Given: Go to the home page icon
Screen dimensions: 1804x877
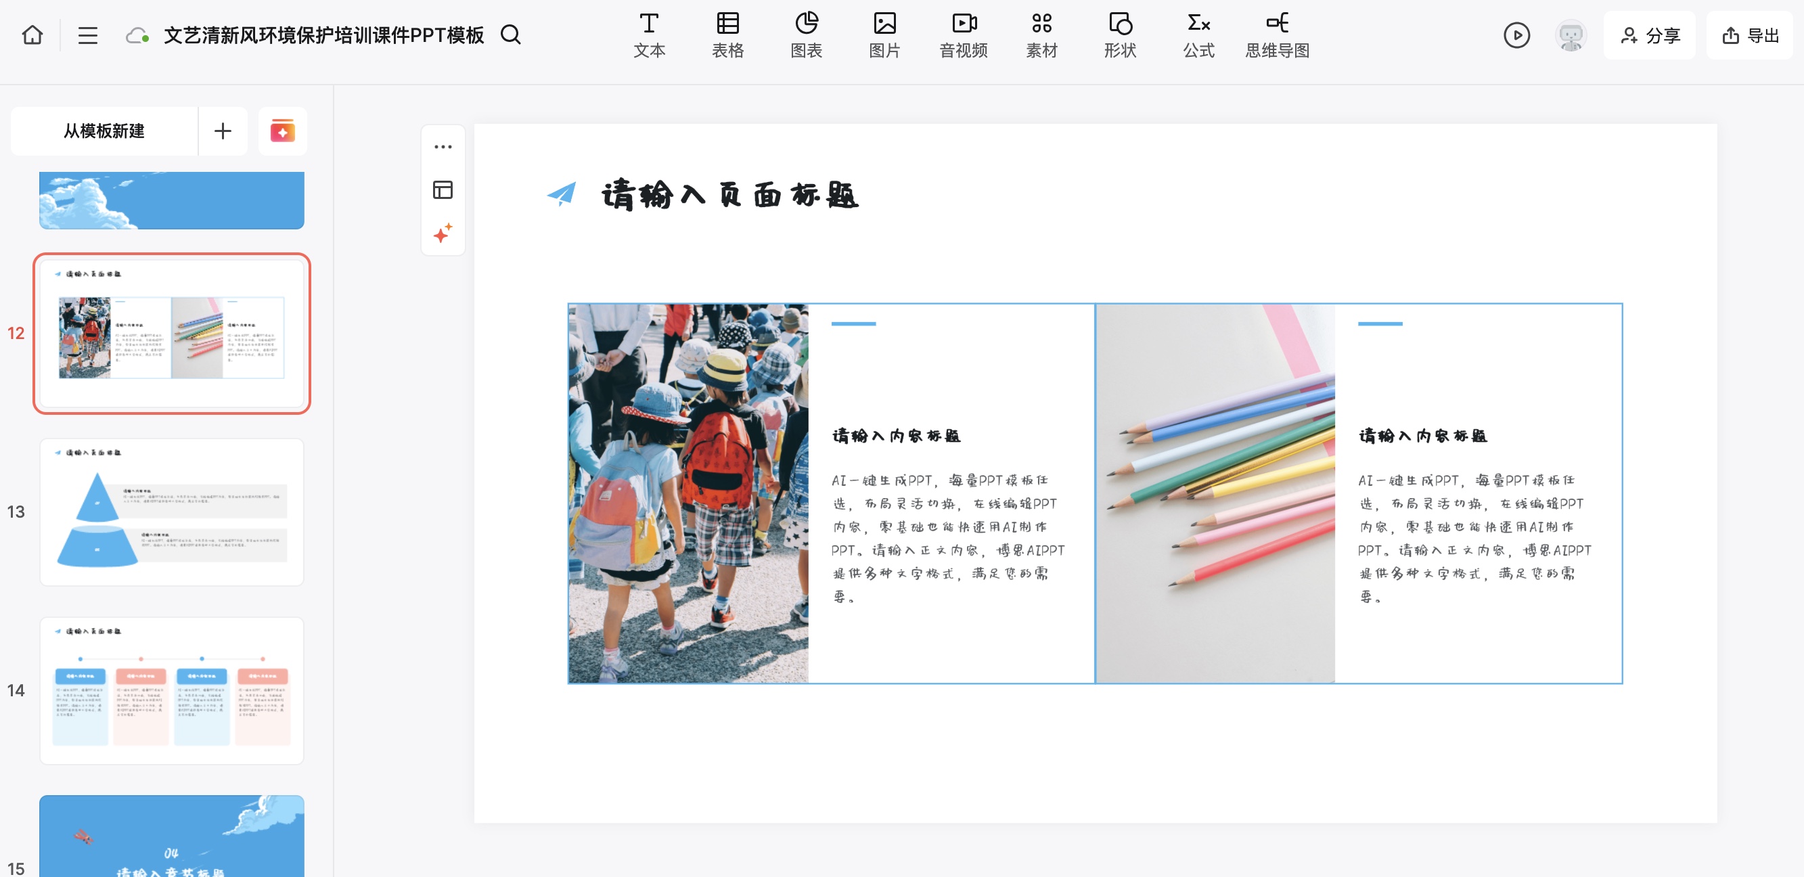Looking at the screenshot, I should point(32,35).
